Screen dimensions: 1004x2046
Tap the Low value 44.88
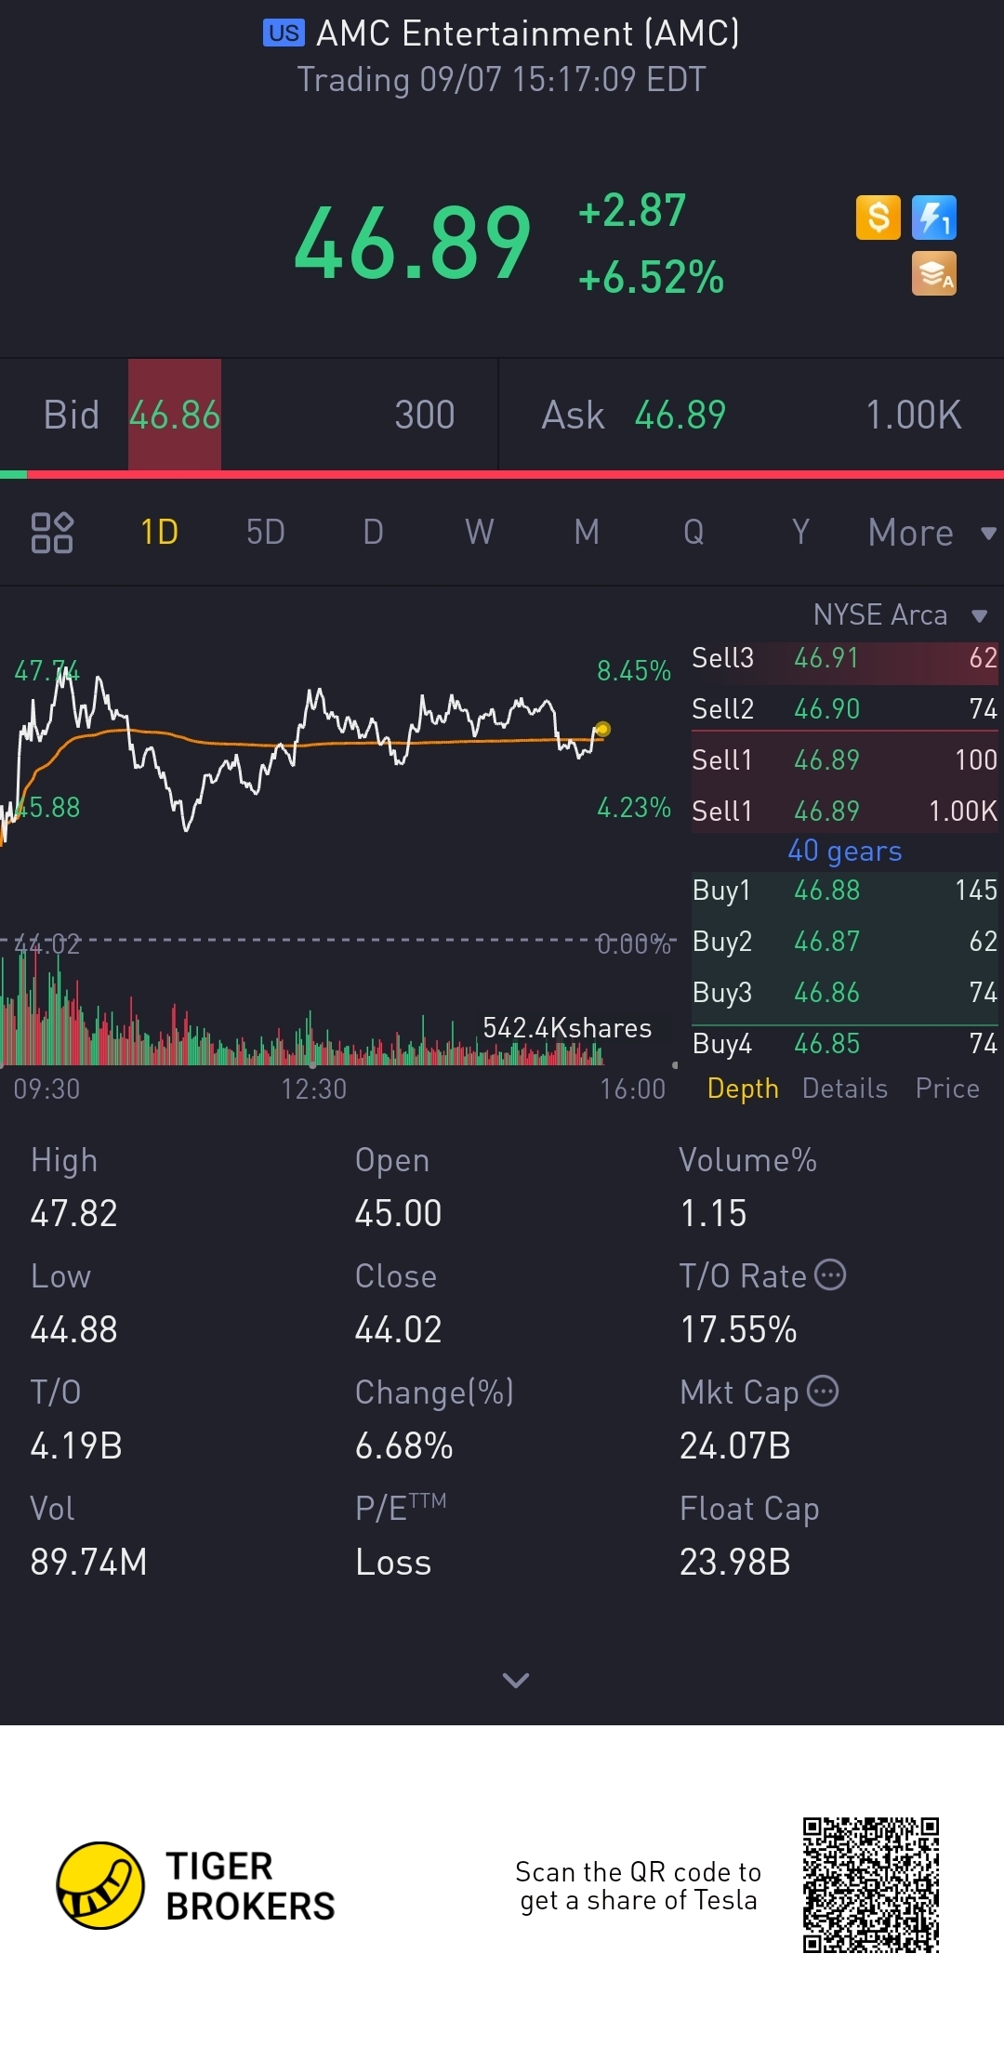pyautogui.click(x=73, y=1329)
